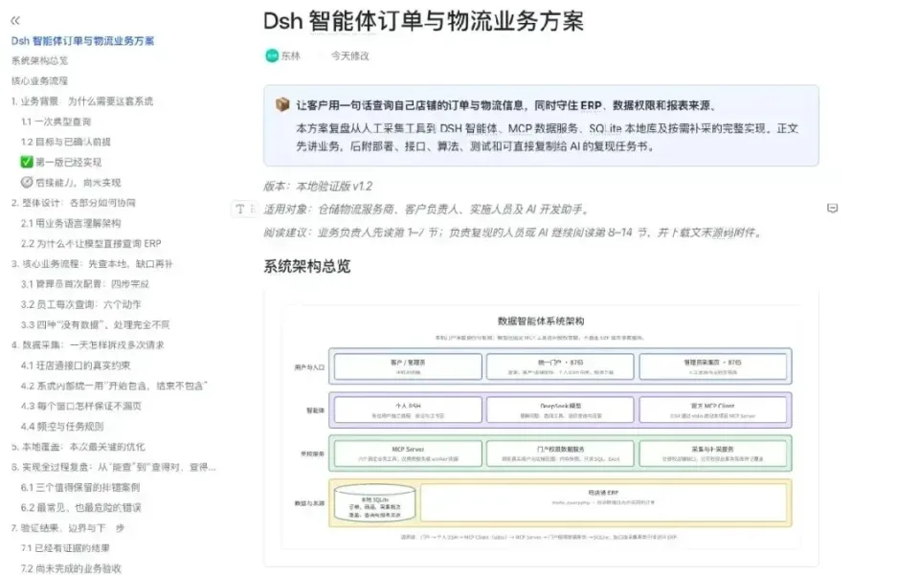
Task: Go to 7.1 已经有证据的结果
Action: (x=65, y=548)
